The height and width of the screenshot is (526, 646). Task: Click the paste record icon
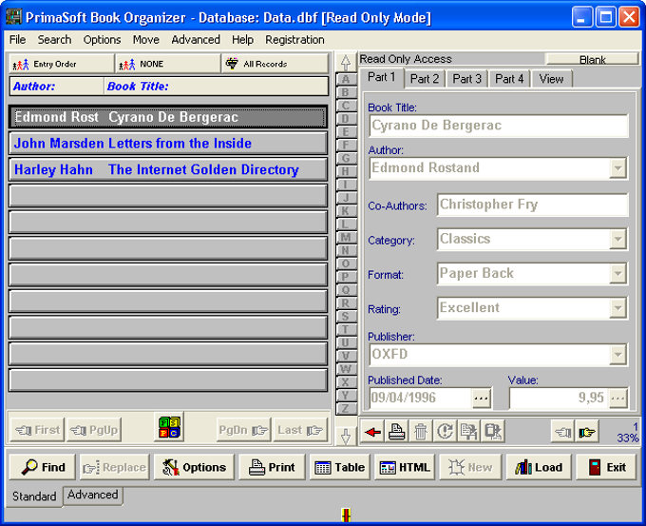click(492, 432)
